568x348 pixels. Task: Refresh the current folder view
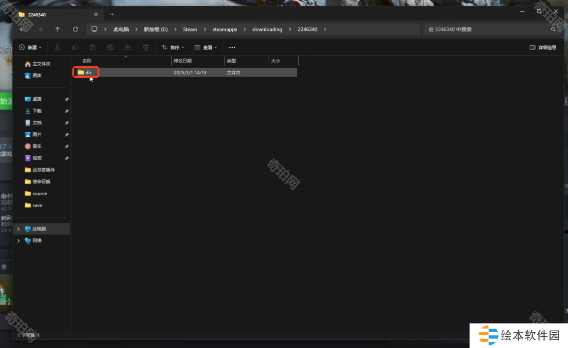(75, 29)
